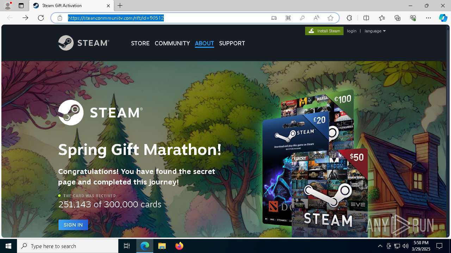Click the Steam gift cards image

click(315, 163)
